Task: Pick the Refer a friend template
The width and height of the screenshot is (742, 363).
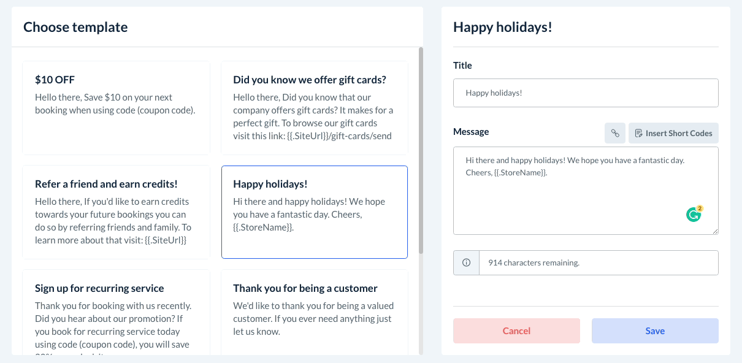Action: pos(117,212)
